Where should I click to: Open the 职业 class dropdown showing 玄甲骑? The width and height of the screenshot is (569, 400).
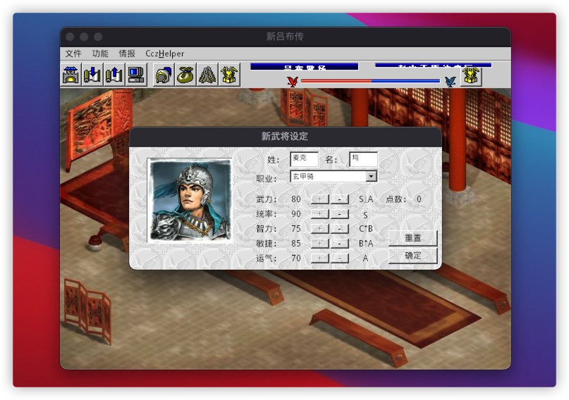[334, 177]
